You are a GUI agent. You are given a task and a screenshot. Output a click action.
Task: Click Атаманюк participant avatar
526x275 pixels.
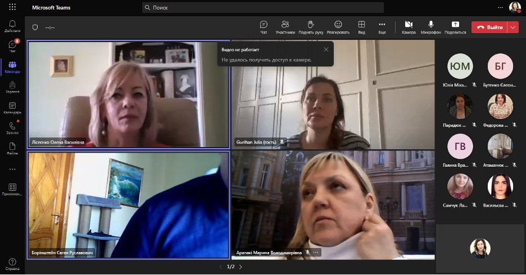coord(500,146)
